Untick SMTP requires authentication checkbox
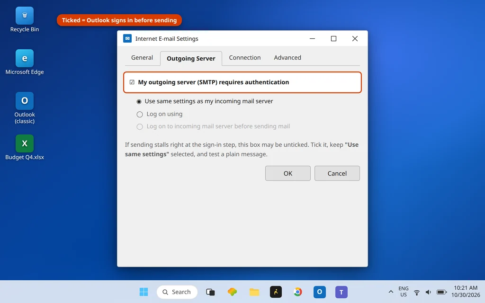 pos(132,82)
